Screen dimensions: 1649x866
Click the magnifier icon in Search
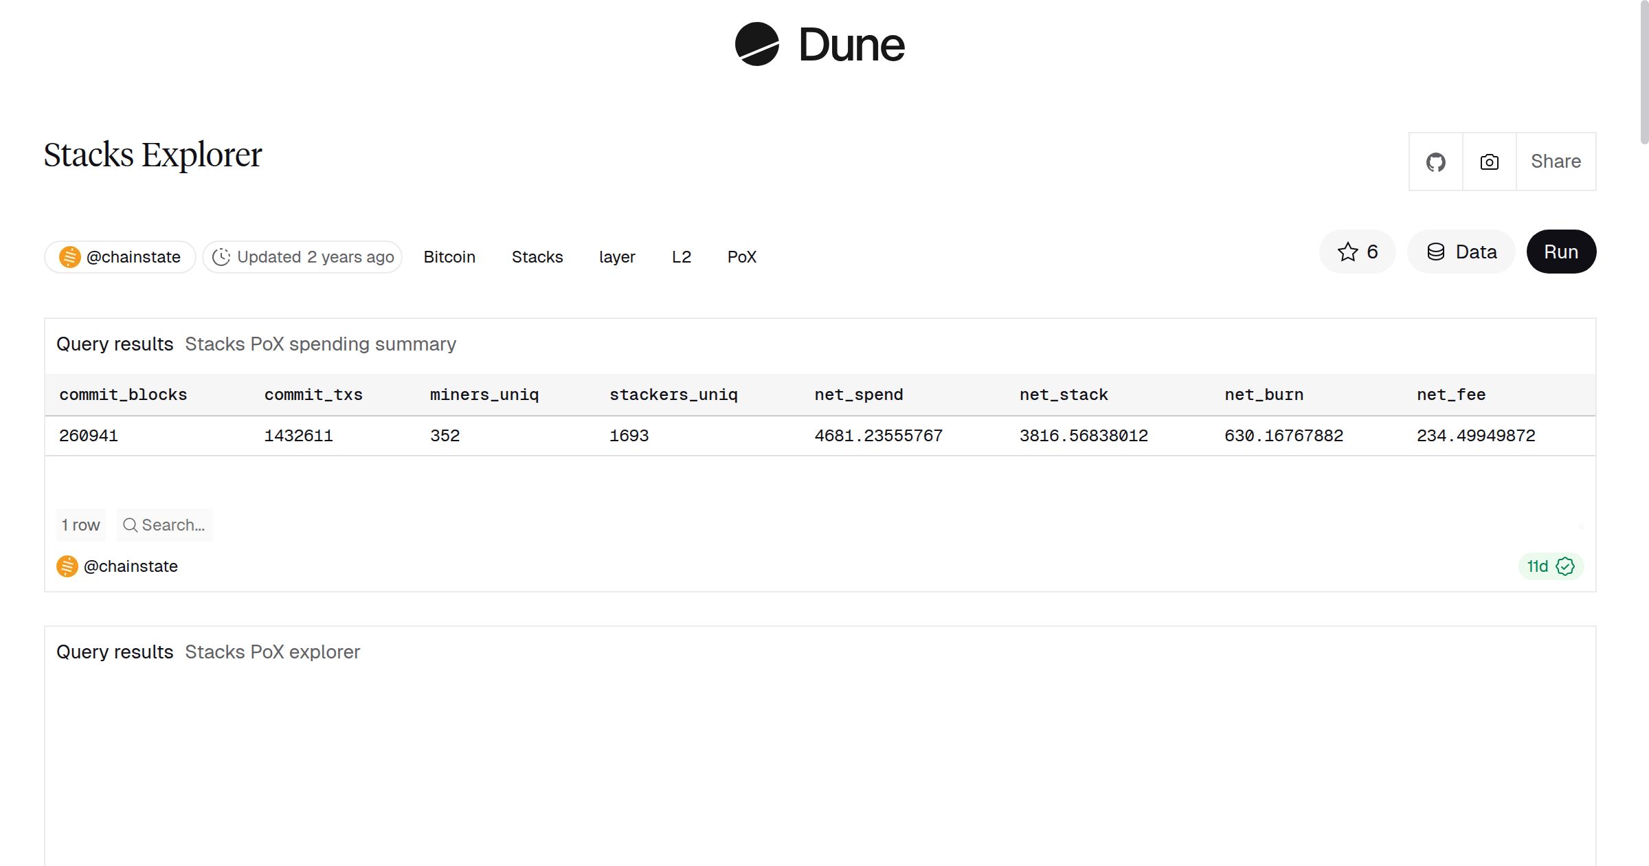130,525
